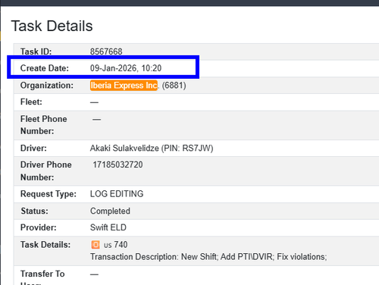The height and width of the screenshot is (285, 379).
Task: Click the Task Details page heading
Action: (x=52, y=26)
